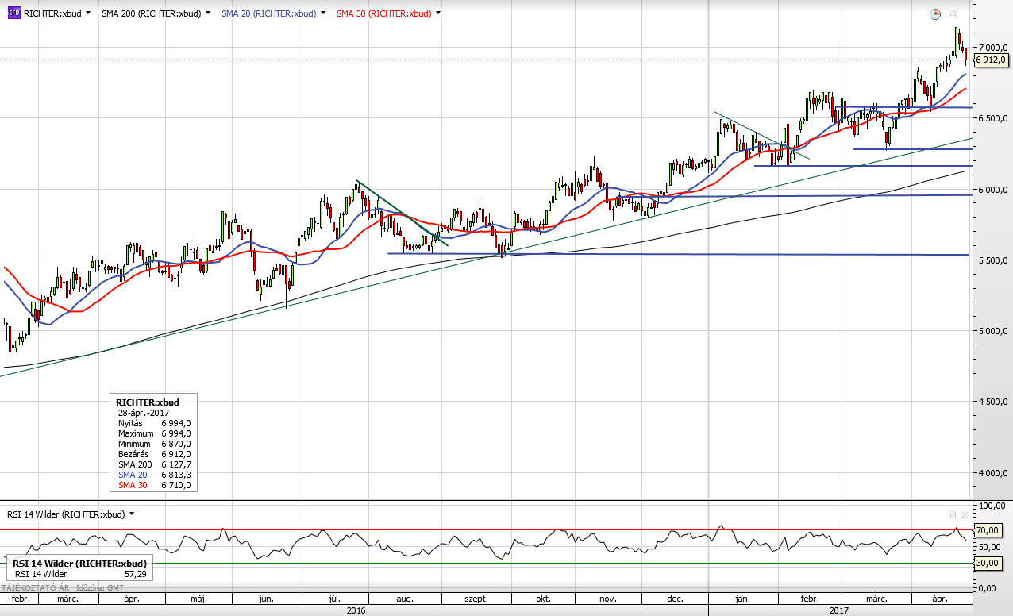Click the aug. month label on the time axis

405,599
